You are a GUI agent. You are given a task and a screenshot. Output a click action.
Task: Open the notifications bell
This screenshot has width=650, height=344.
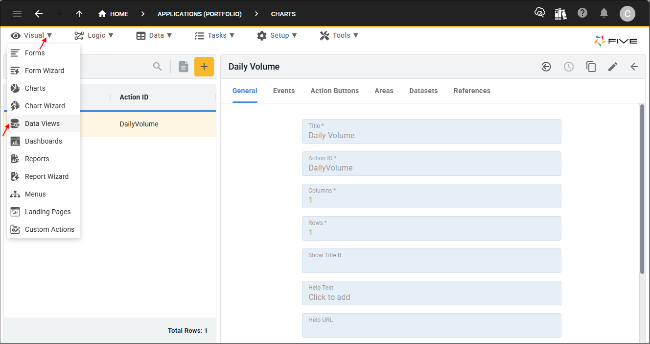click(x=604, y=13)
